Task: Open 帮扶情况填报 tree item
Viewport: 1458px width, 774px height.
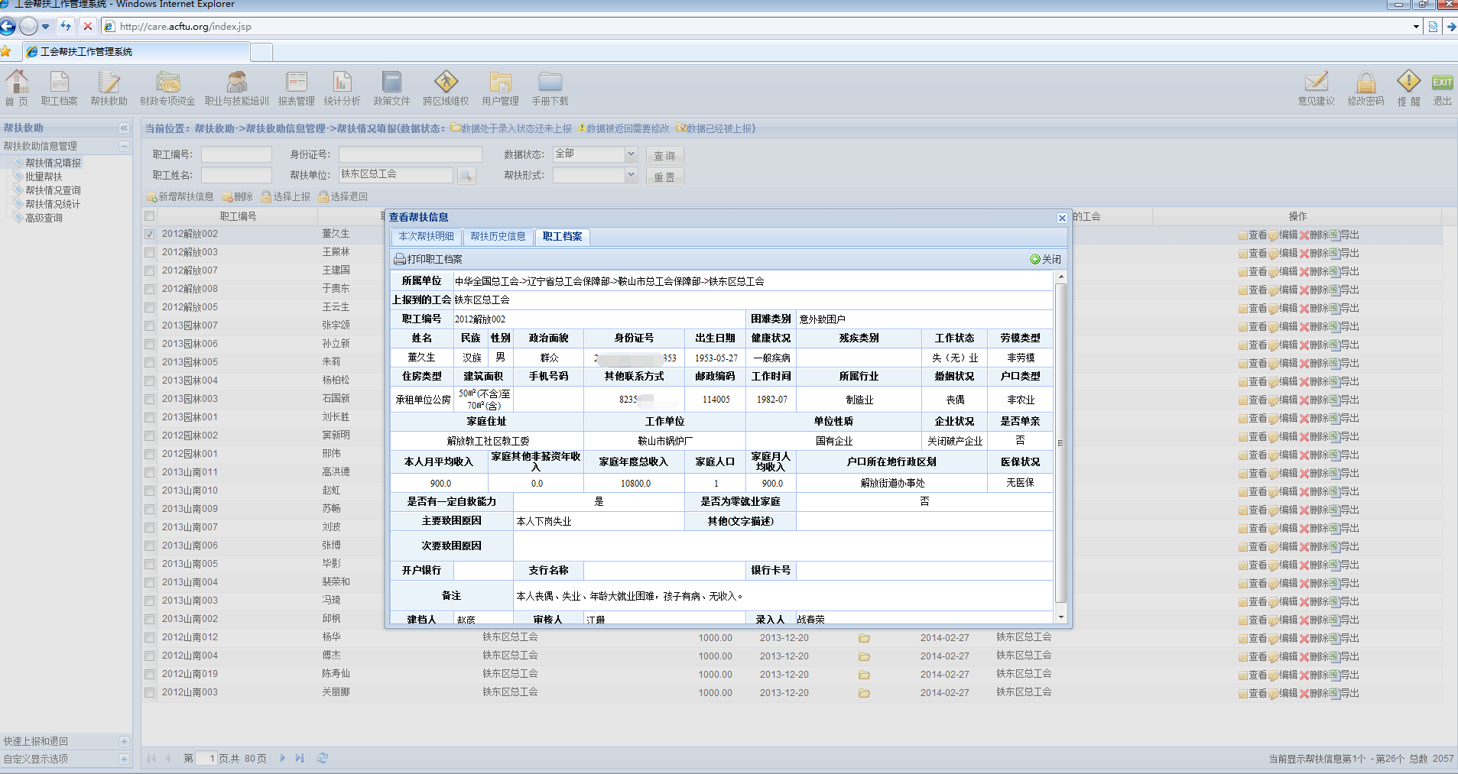Action: coord(53,163)
